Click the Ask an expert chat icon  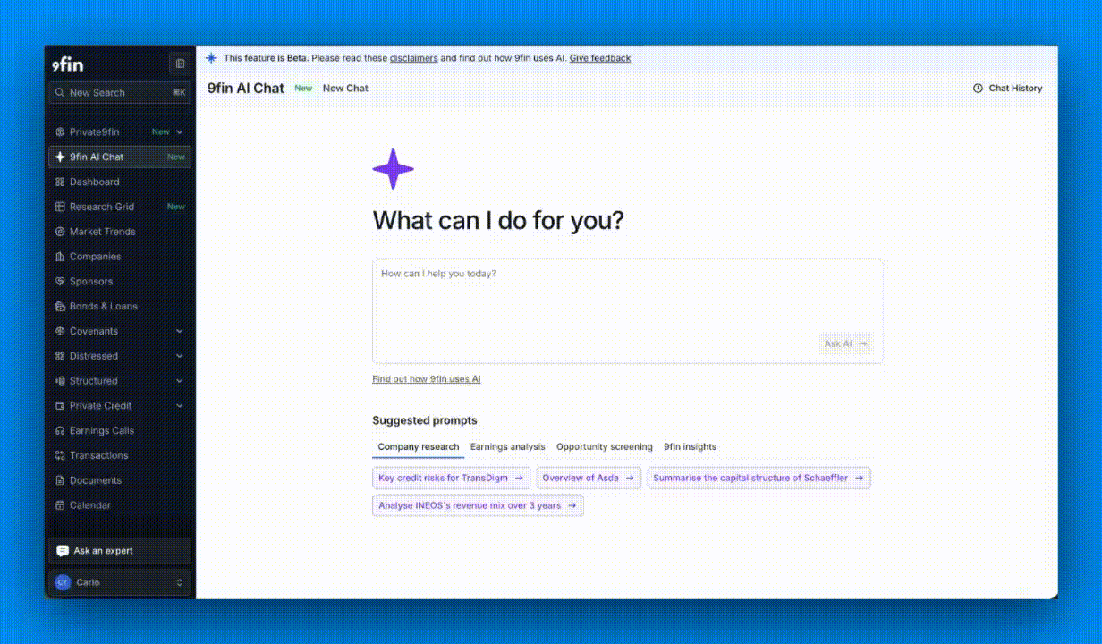tap(63, 551)
